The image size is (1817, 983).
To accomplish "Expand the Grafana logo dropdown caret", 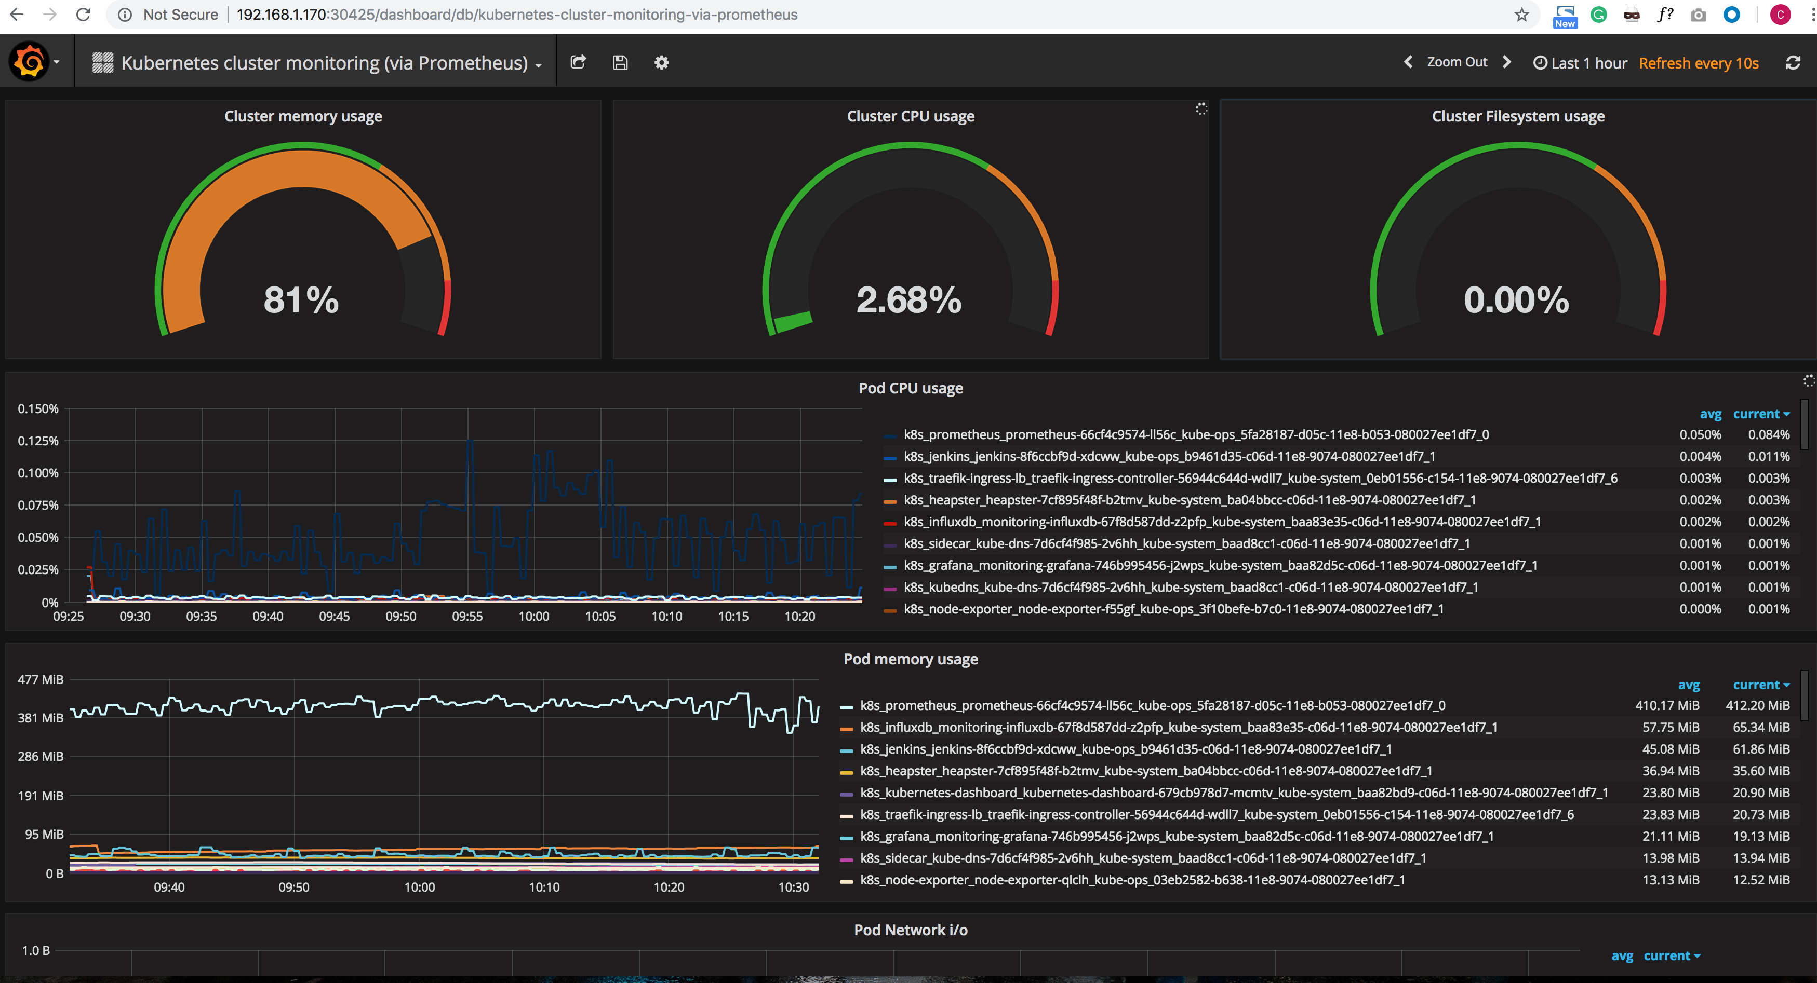I will click(57, 63).
